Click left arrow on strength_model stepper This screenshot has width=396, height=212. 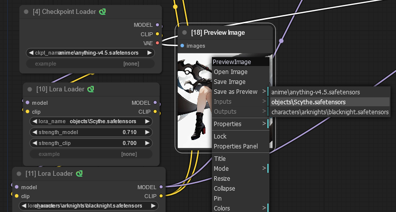34,132
